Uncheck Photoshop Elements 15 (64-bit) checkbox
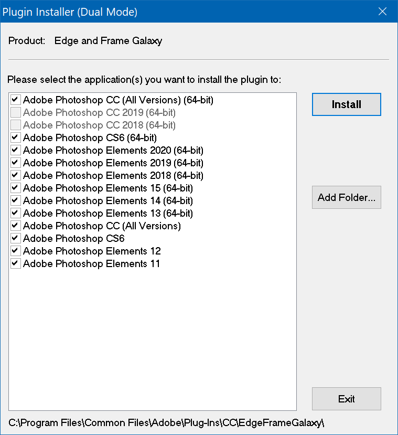 (16, 188)
